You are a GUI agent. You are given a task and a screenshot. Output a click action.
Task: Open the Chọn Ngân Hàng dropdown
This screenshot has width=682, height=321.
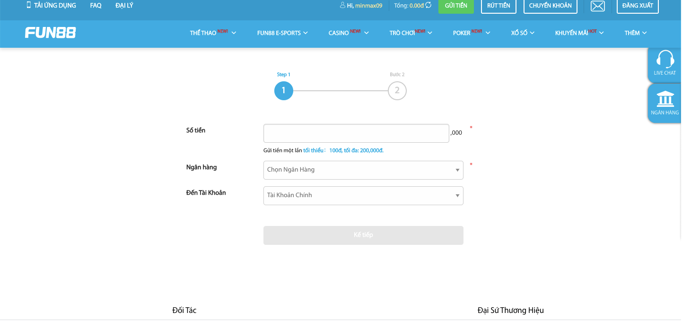[x=363, y=170]
